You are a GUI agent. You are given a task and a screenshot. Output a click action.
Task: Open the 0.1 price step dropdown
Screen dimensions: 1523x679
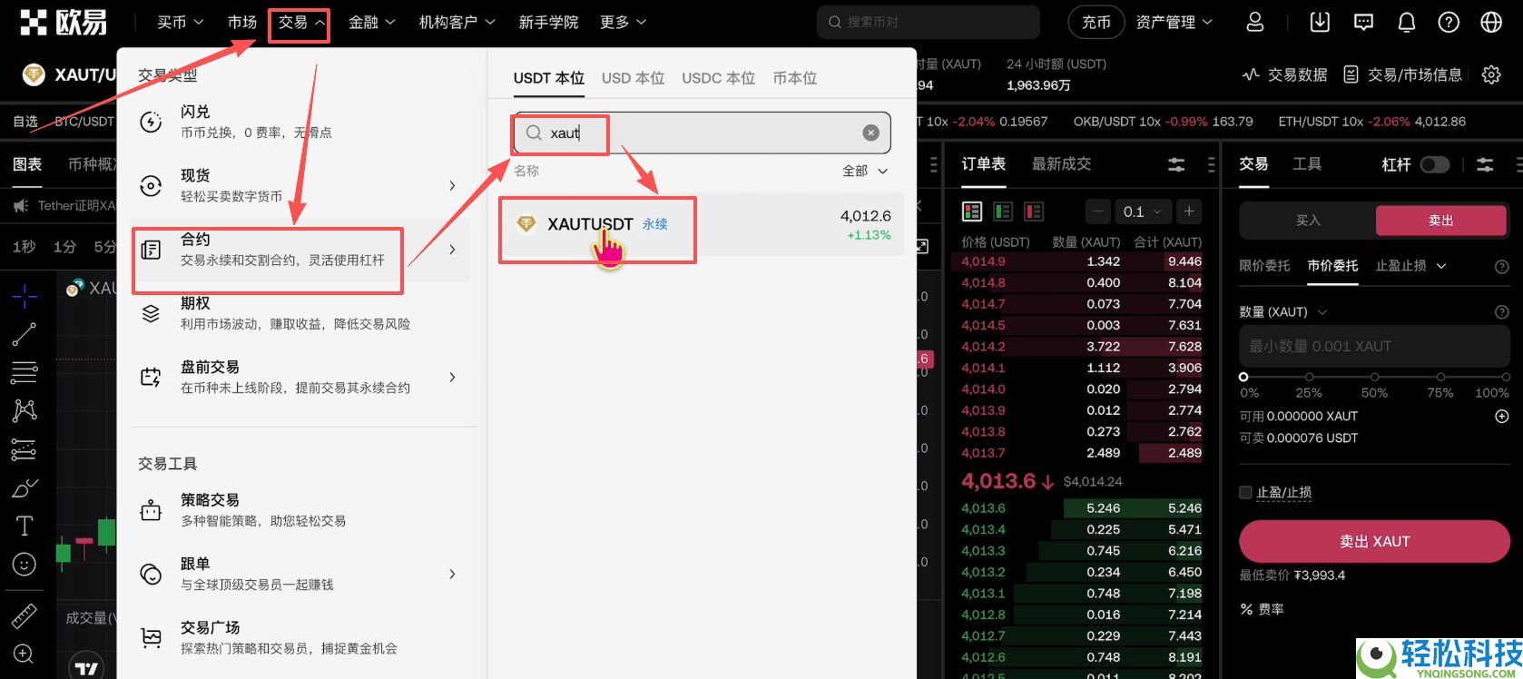click(x=1142, y=212)
